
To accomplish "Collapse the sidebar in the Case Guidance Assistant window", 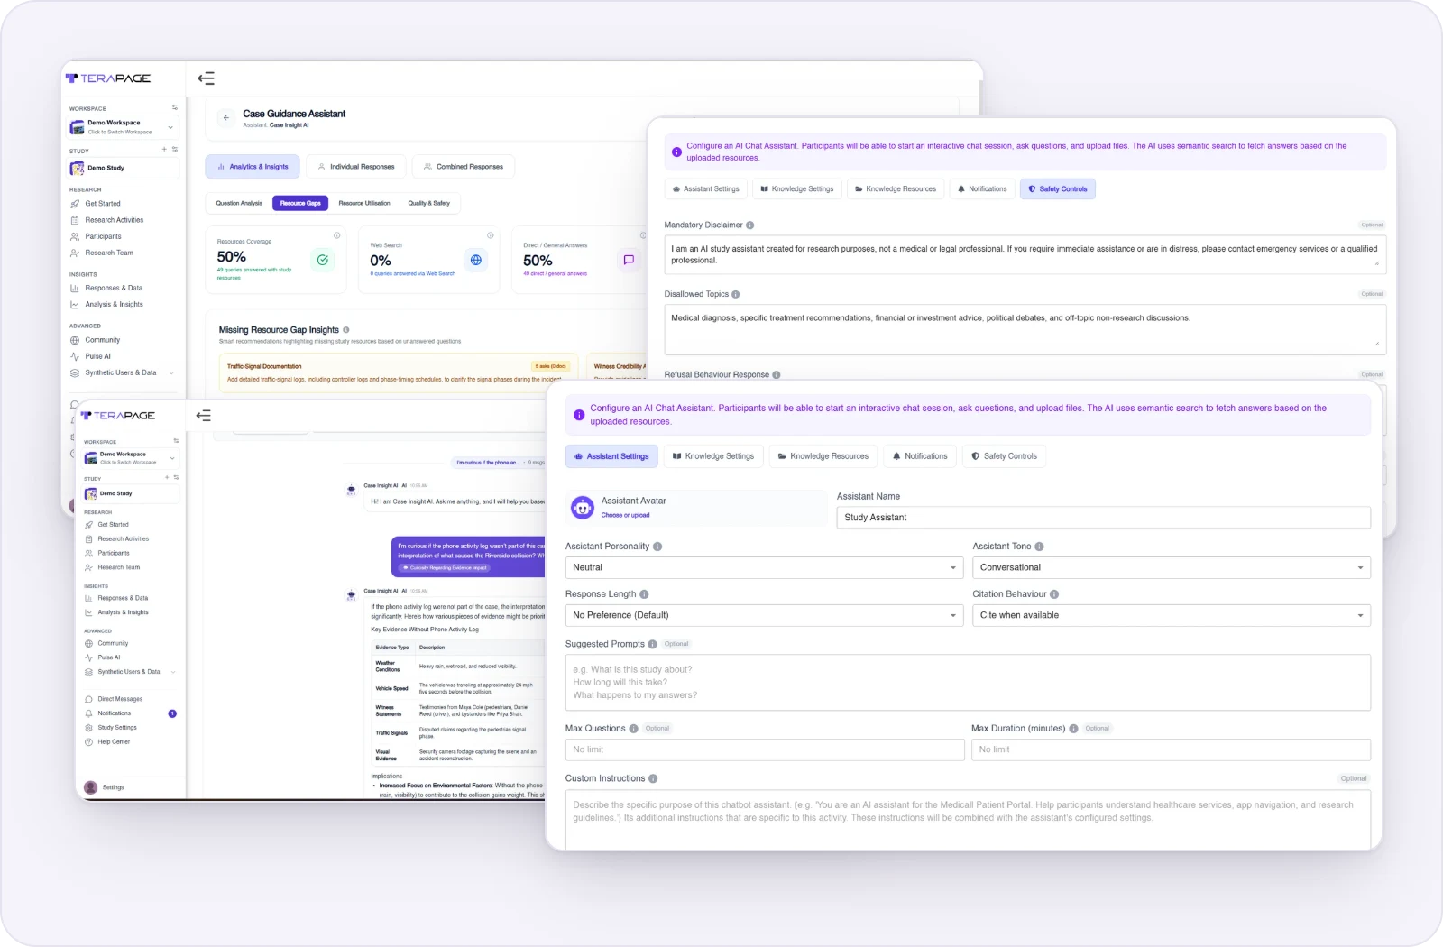I will [206, 78].
